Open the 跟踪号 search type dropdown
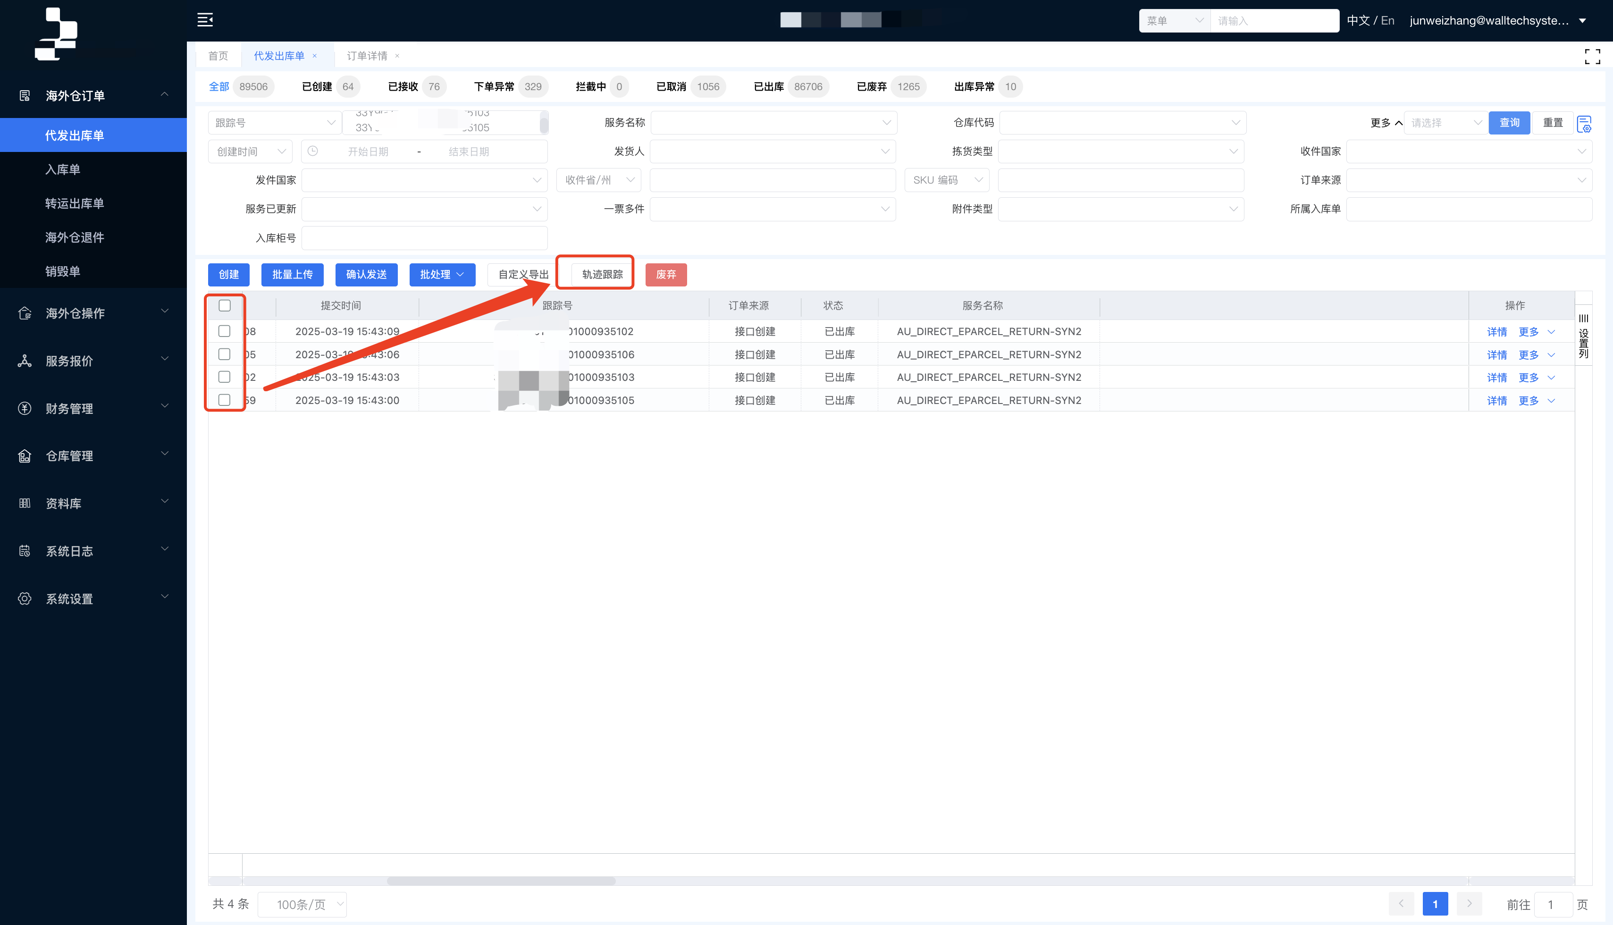 [275, 123]
